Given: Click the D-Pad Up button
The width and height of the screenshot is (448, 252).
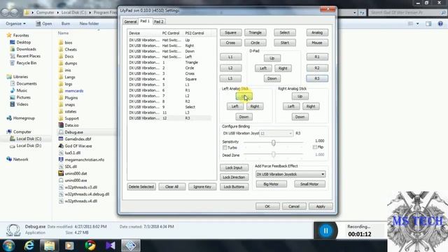Looking at the screenshot, I should pos(272,58).
